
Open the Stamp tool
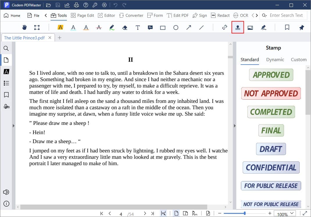[x=237, y=27]
